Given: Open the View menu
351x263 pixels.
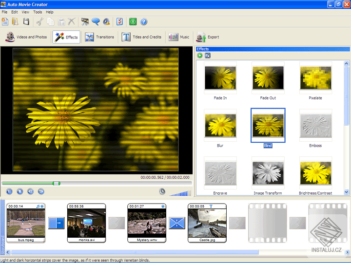Looking at the screenshot, I should coord(25,12).
